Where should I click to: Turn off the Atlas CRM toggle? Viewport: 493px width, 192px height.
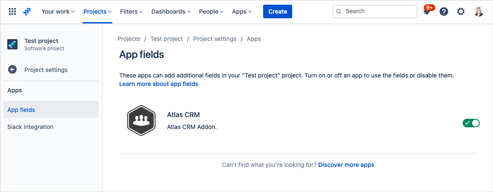point(471,123)
